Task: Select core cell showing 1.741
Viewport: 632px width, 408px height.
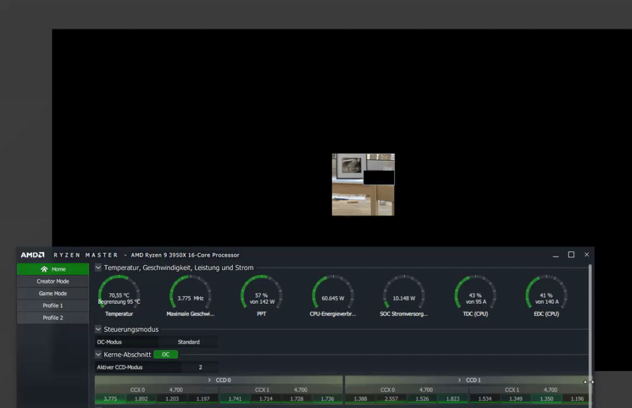Action: pyautogui.click(x=235, y=399)
